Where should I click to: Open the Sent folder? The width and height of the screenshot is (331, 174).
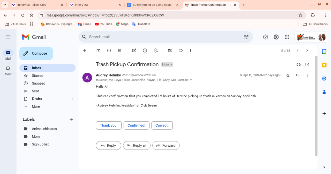35,91
